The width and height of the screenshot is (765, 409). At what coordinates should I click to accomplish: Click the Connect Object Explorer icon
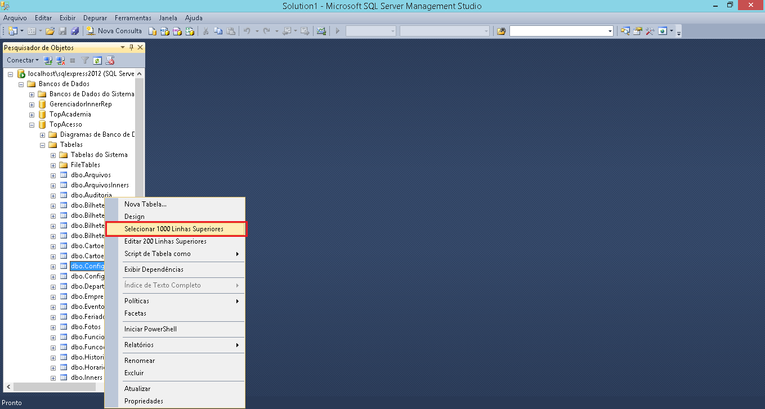[x=48, y=60]
